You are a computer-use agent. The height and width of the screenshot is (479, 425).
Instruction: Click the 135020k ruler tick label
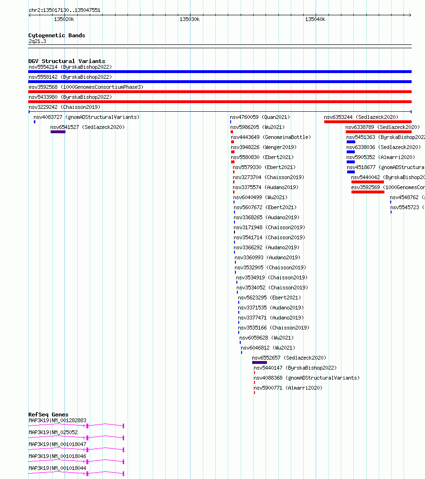(x=64, y=19)
